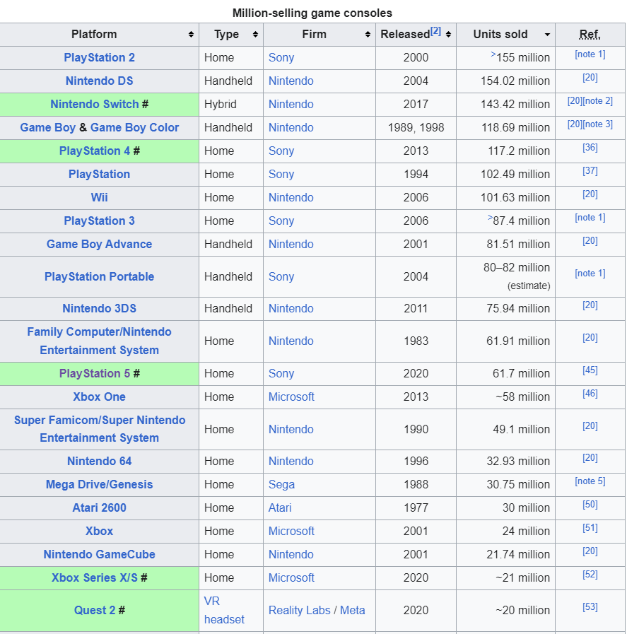The image size is (627, 634).
Task: Open the Nintendo 64 link
Action: pos(100,461)
